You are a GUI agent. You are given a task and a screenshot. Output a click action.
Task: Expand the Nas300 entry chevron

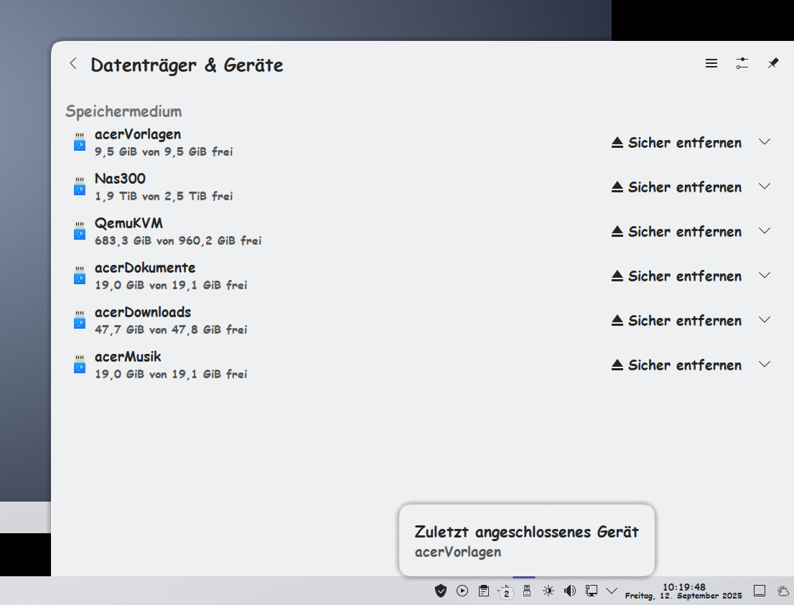point(765,187)
